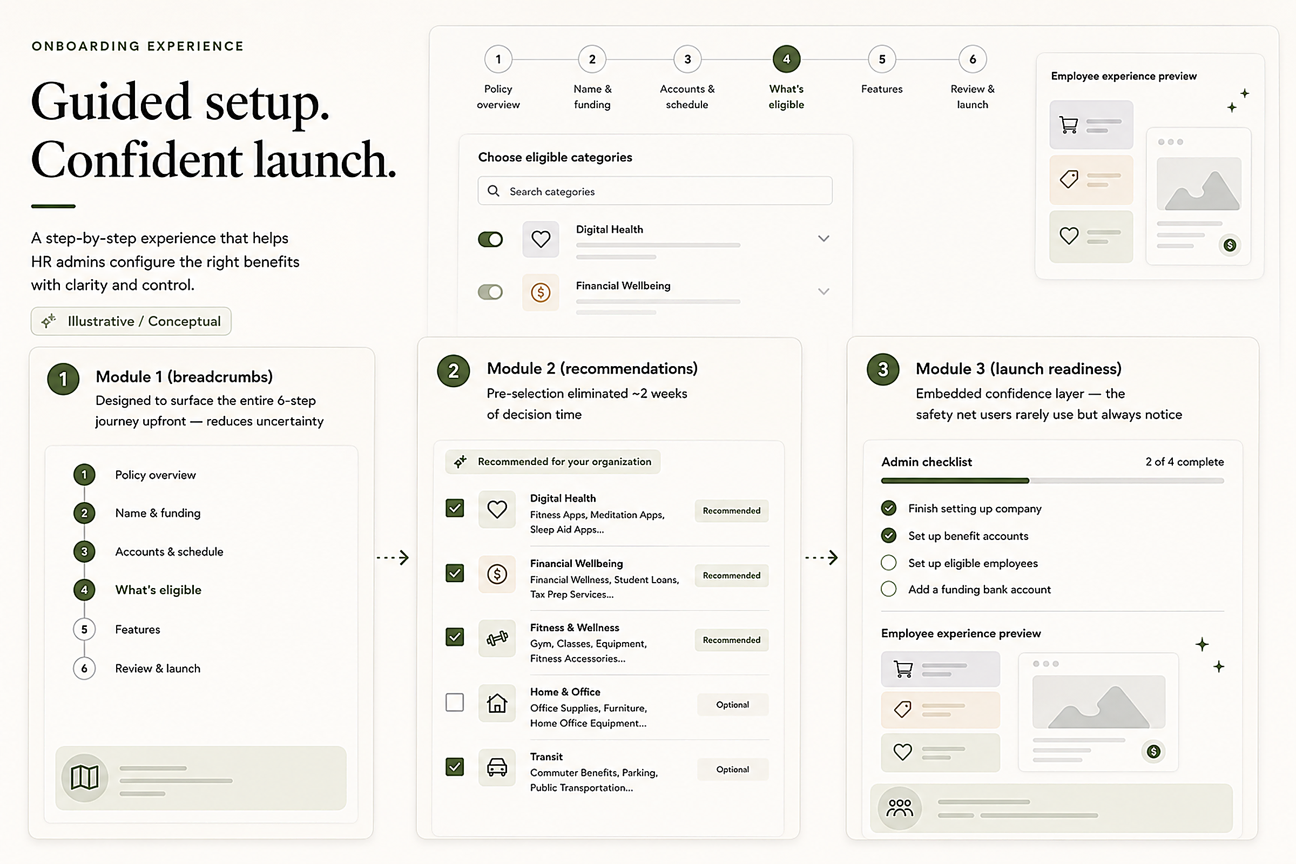The width and height of the screenshot is (1296, 864).
Task: Uncheck the Digital Health recommended checkbox
Action: 455,508
